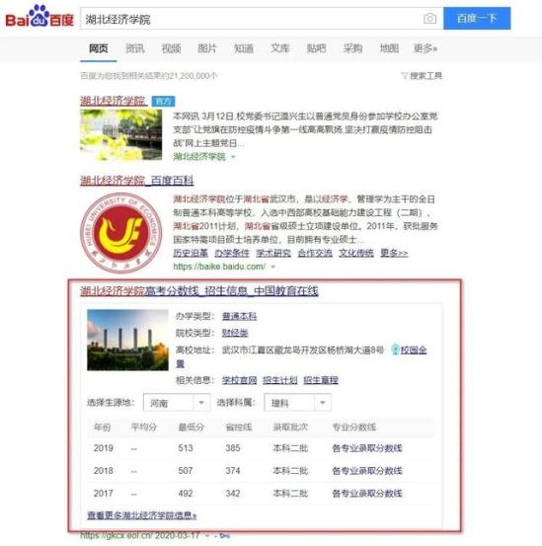Click the camera image search icon
The width and height of the screenshot is (542, 546).
[429, 19]
